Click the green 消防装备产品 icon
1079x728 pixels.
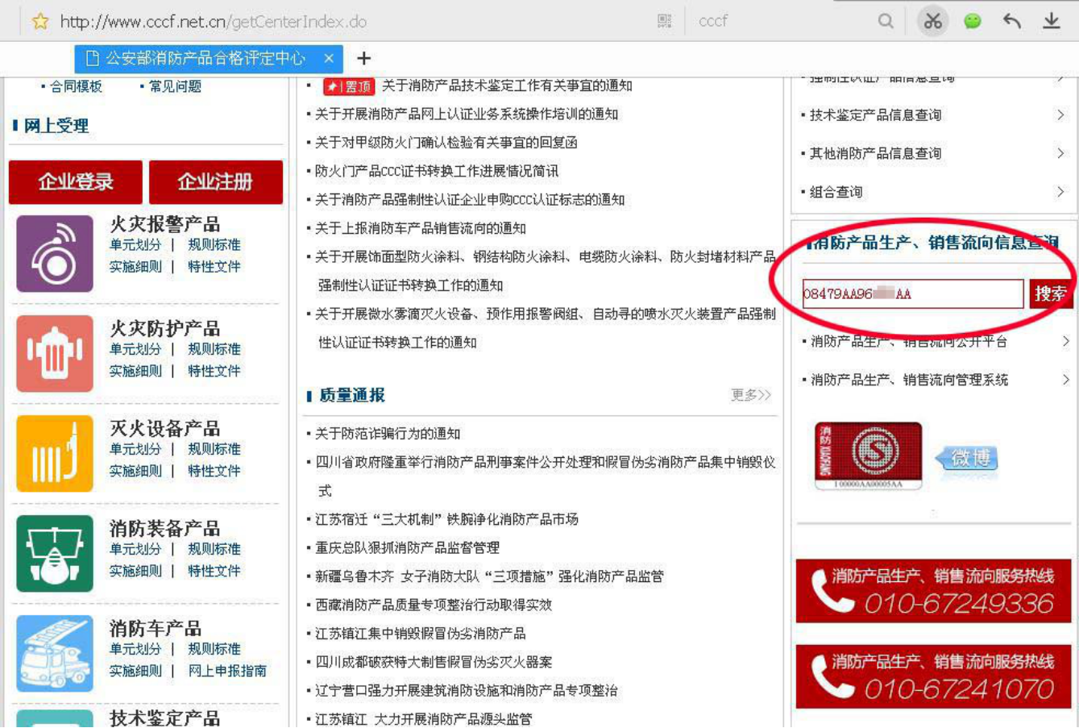click(55, 554)
